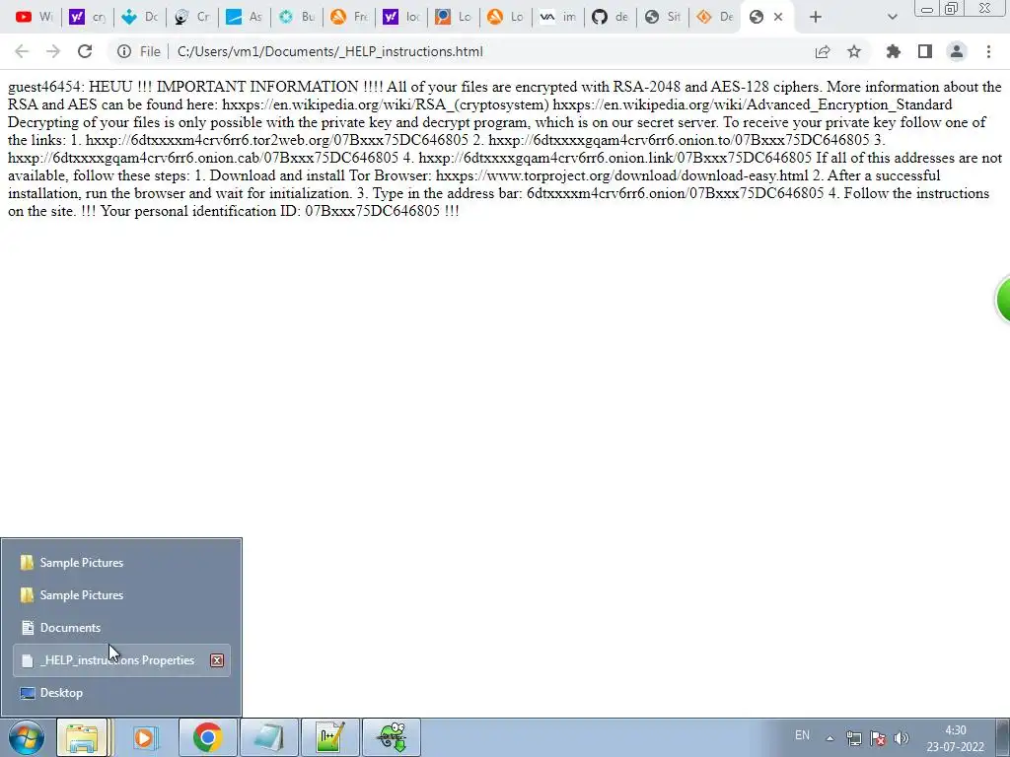The width and height of the screenshot is (1010, 757).
Task: Switch to the YouTube tab
Action: click(x=35, y=17)
